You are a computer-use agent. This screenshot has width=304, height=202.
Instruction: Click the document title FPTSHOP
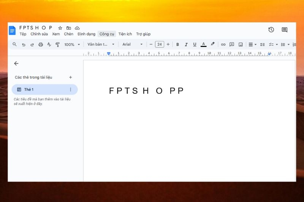click(36, 28)
